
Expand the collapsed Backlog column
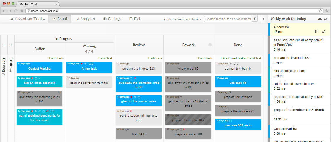click(4, 67)
